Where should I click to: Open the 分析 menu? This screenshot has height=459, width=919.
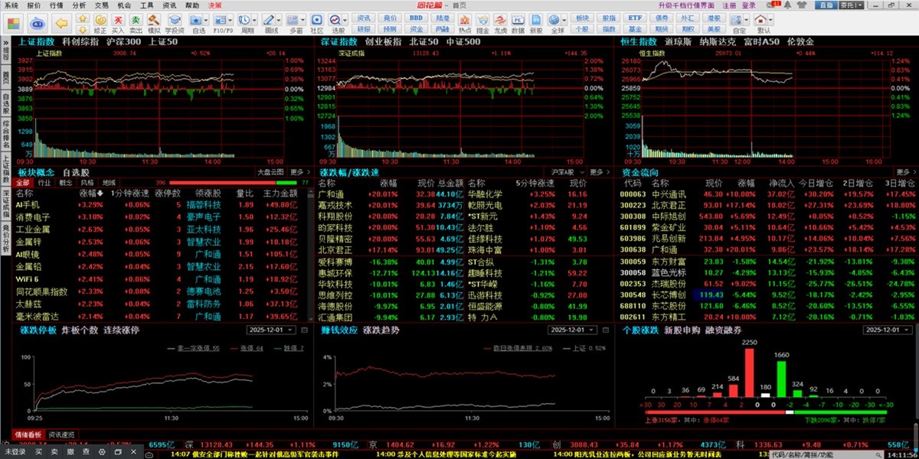pyautogui.click(x=79, y=5)
